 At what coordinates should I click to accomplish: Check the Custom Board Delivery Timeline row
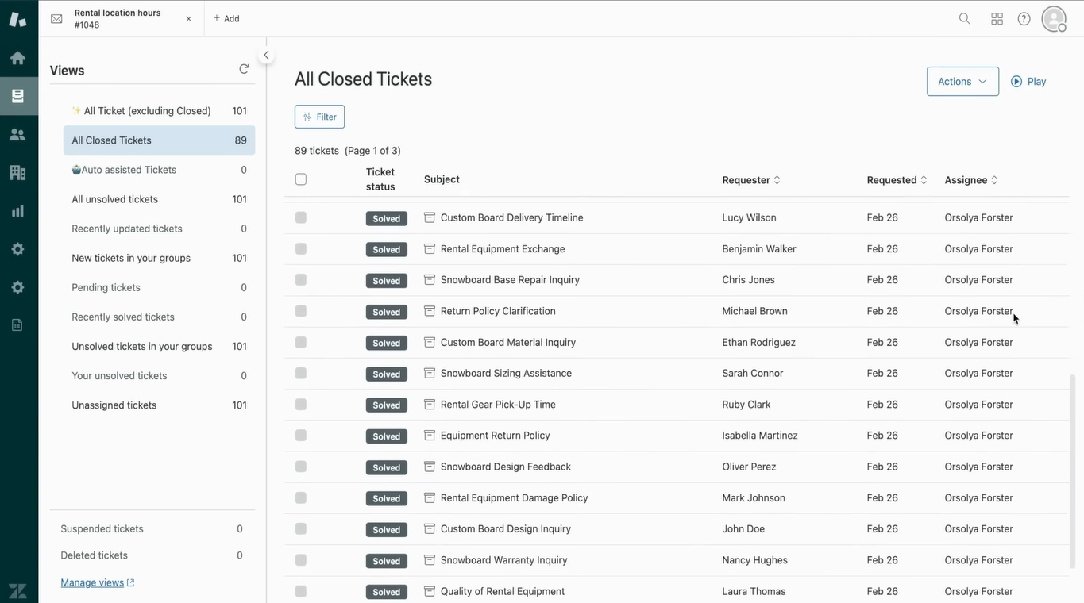pos(301,217)
